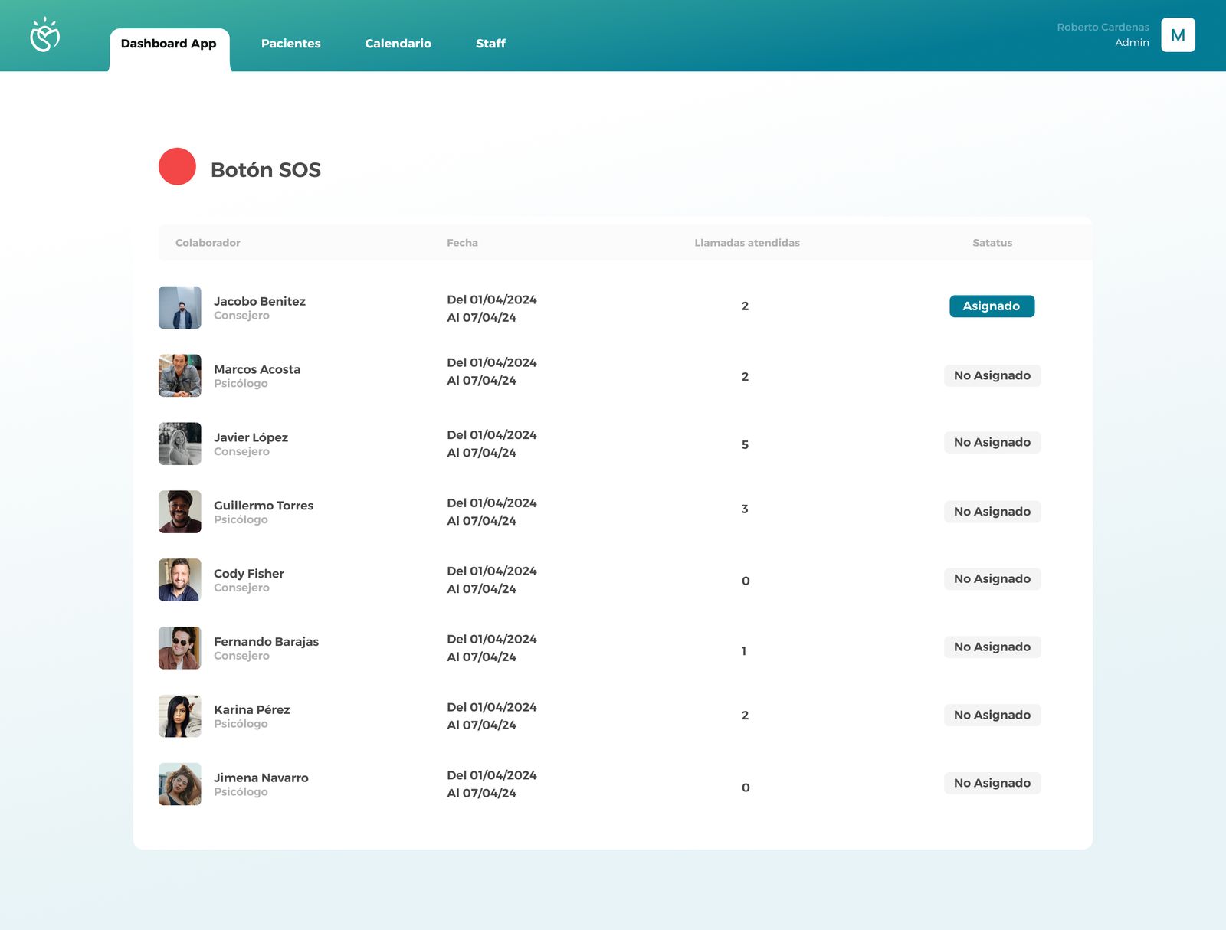Click No Asignado for Guillermo Torres
This screenshot has width=1226, height=930.
point(992,512)
